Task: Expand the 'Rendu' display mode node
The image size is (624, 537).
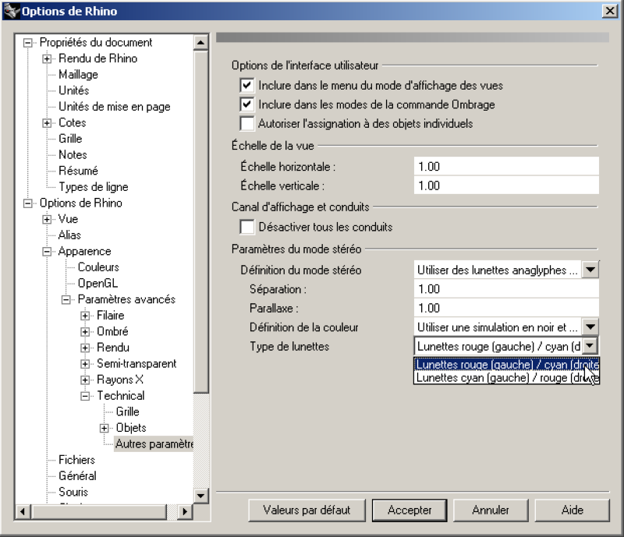Action: click(85, 348)
